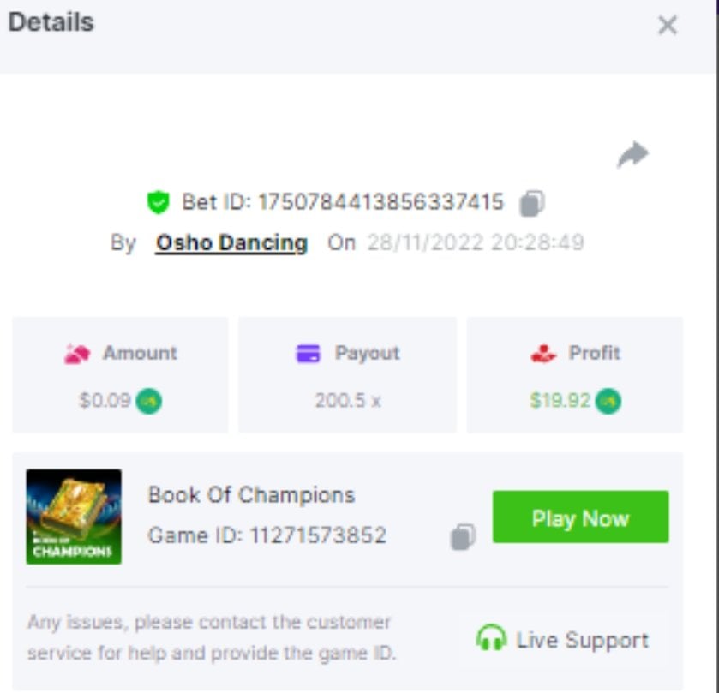Image resolution: width=719 pixels, height=693 pixels.
Task: Click currency coin beside $0.09 amount
Action: 149,401
